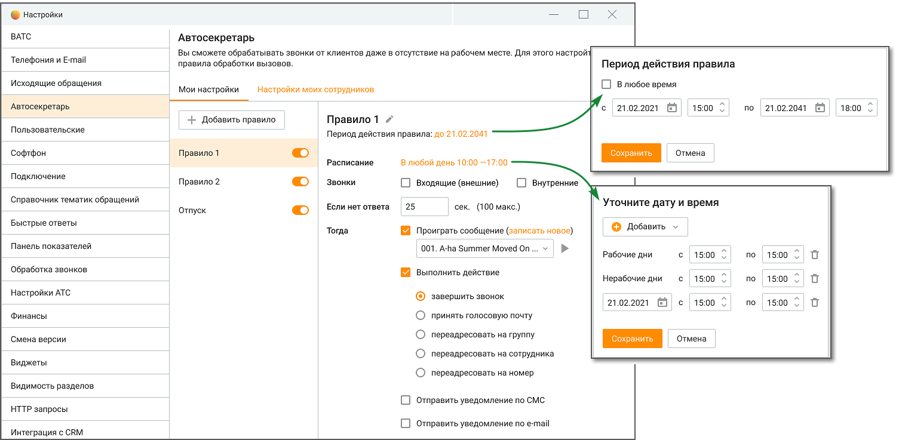
Task: Open calendar in the 21.02.2021 schedule row
Action: pos(662,303)
